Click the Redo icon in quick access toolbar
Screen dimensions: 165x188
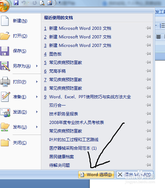point(35,2)
